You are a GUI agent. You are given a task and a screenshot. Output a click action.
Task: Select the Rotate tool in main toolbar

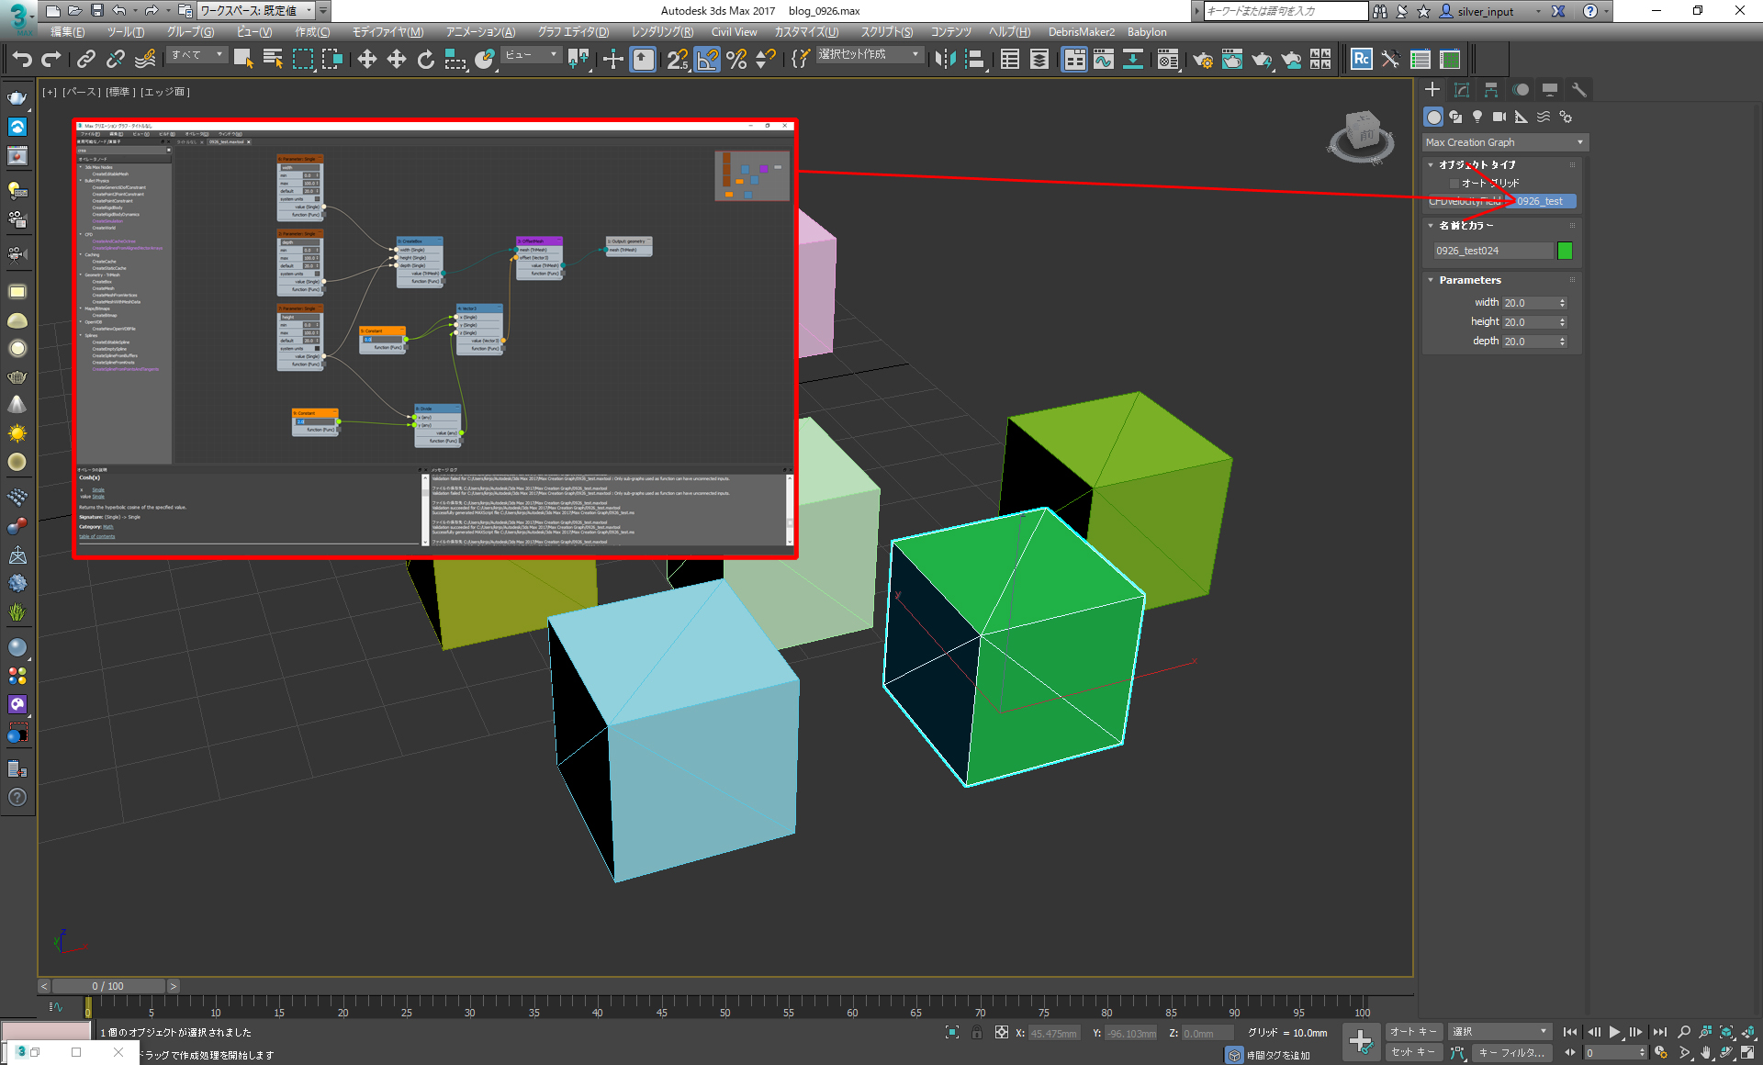(425, 60)
